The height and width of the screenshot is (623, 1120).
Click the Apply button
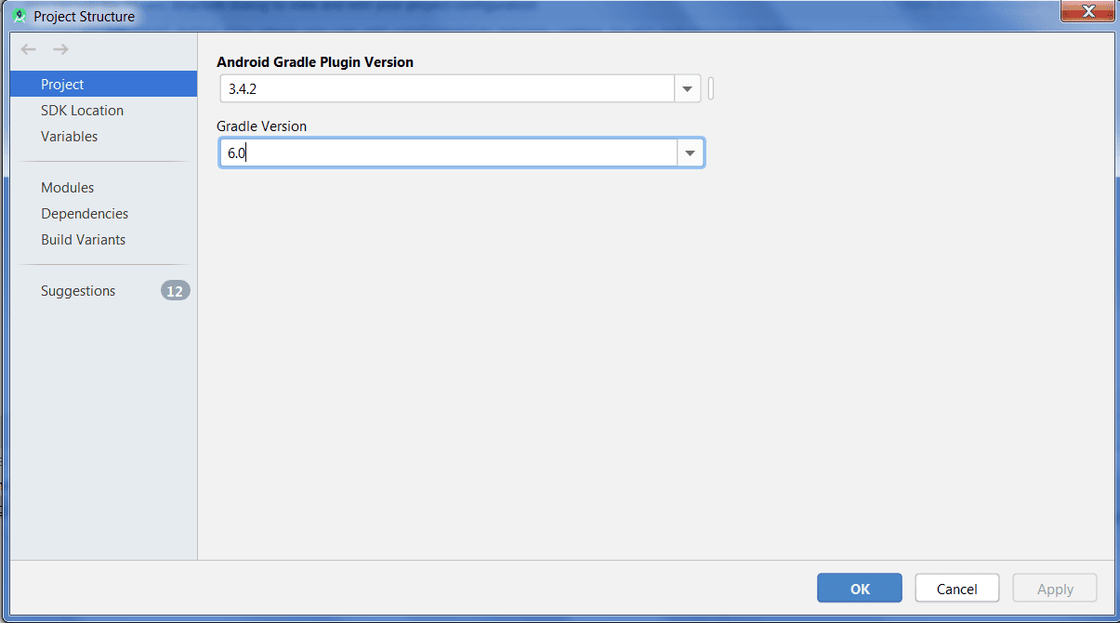tap(1054, 588)
